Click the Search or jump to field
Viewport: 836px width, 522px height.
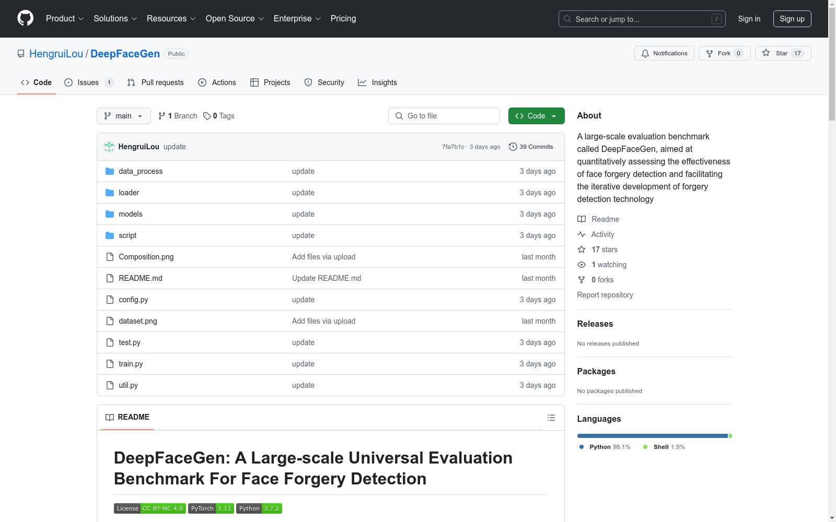tap(642, 19)
